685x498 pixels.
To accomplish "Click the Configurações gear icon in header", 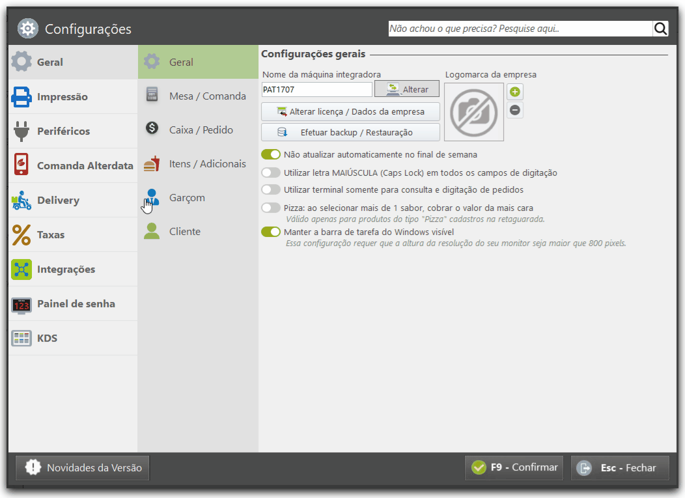I will pyautogui.click(x=28, y=29).
